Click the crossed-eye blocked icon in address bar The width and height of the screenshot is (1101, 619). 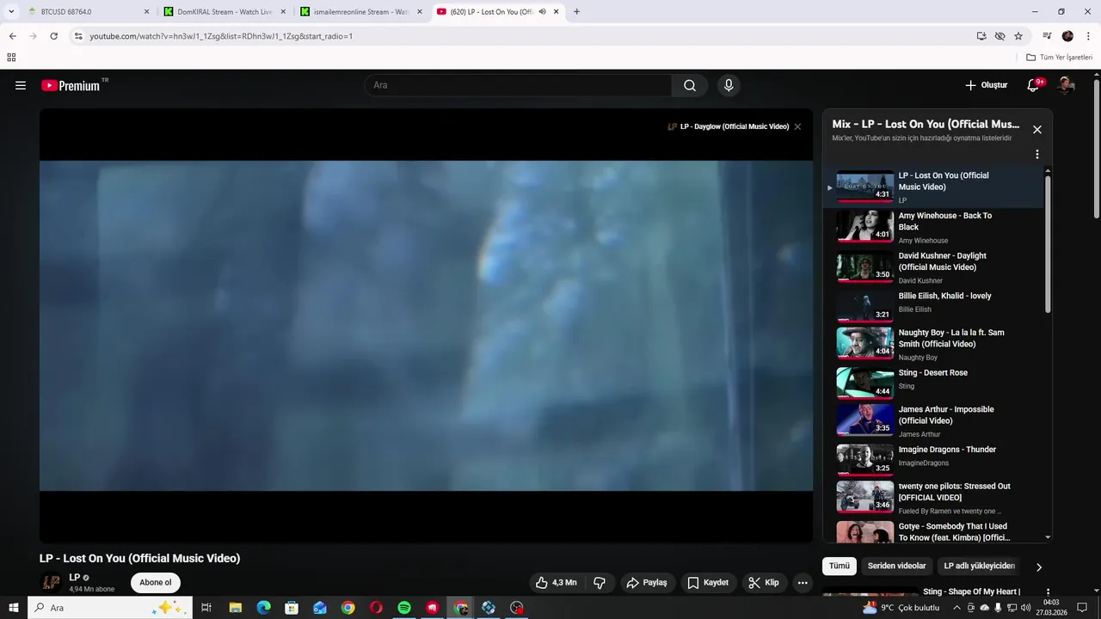1000,36
